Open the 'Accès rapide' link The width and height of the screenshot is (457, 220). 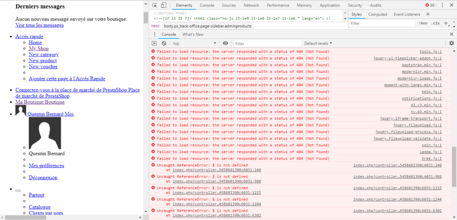(29, 37)
